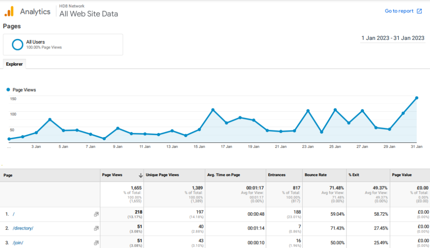430x248 pixels.
Task: Select the Explorer tab
Action: pos(14,64)
